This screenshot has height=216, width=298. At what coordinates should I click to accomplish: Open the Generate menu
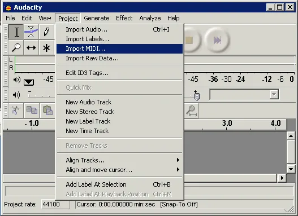pyautogui.click(x=97, y=18)
